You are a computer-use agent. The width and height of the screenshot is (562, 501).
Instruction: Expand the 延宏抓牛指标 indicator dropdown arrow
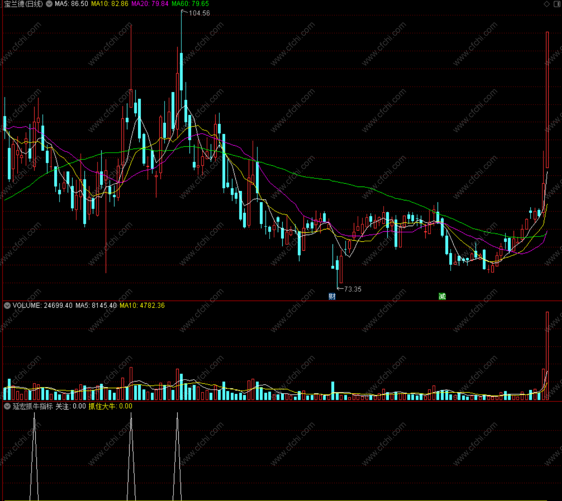coord(7,406)
